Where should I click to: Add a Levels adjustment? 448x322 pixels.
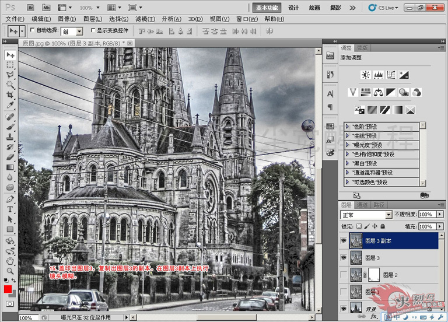point(378,75)
